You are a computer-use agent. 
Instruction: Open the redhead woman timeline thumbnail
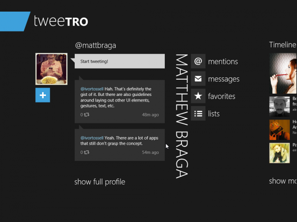[x=283, y=73]
